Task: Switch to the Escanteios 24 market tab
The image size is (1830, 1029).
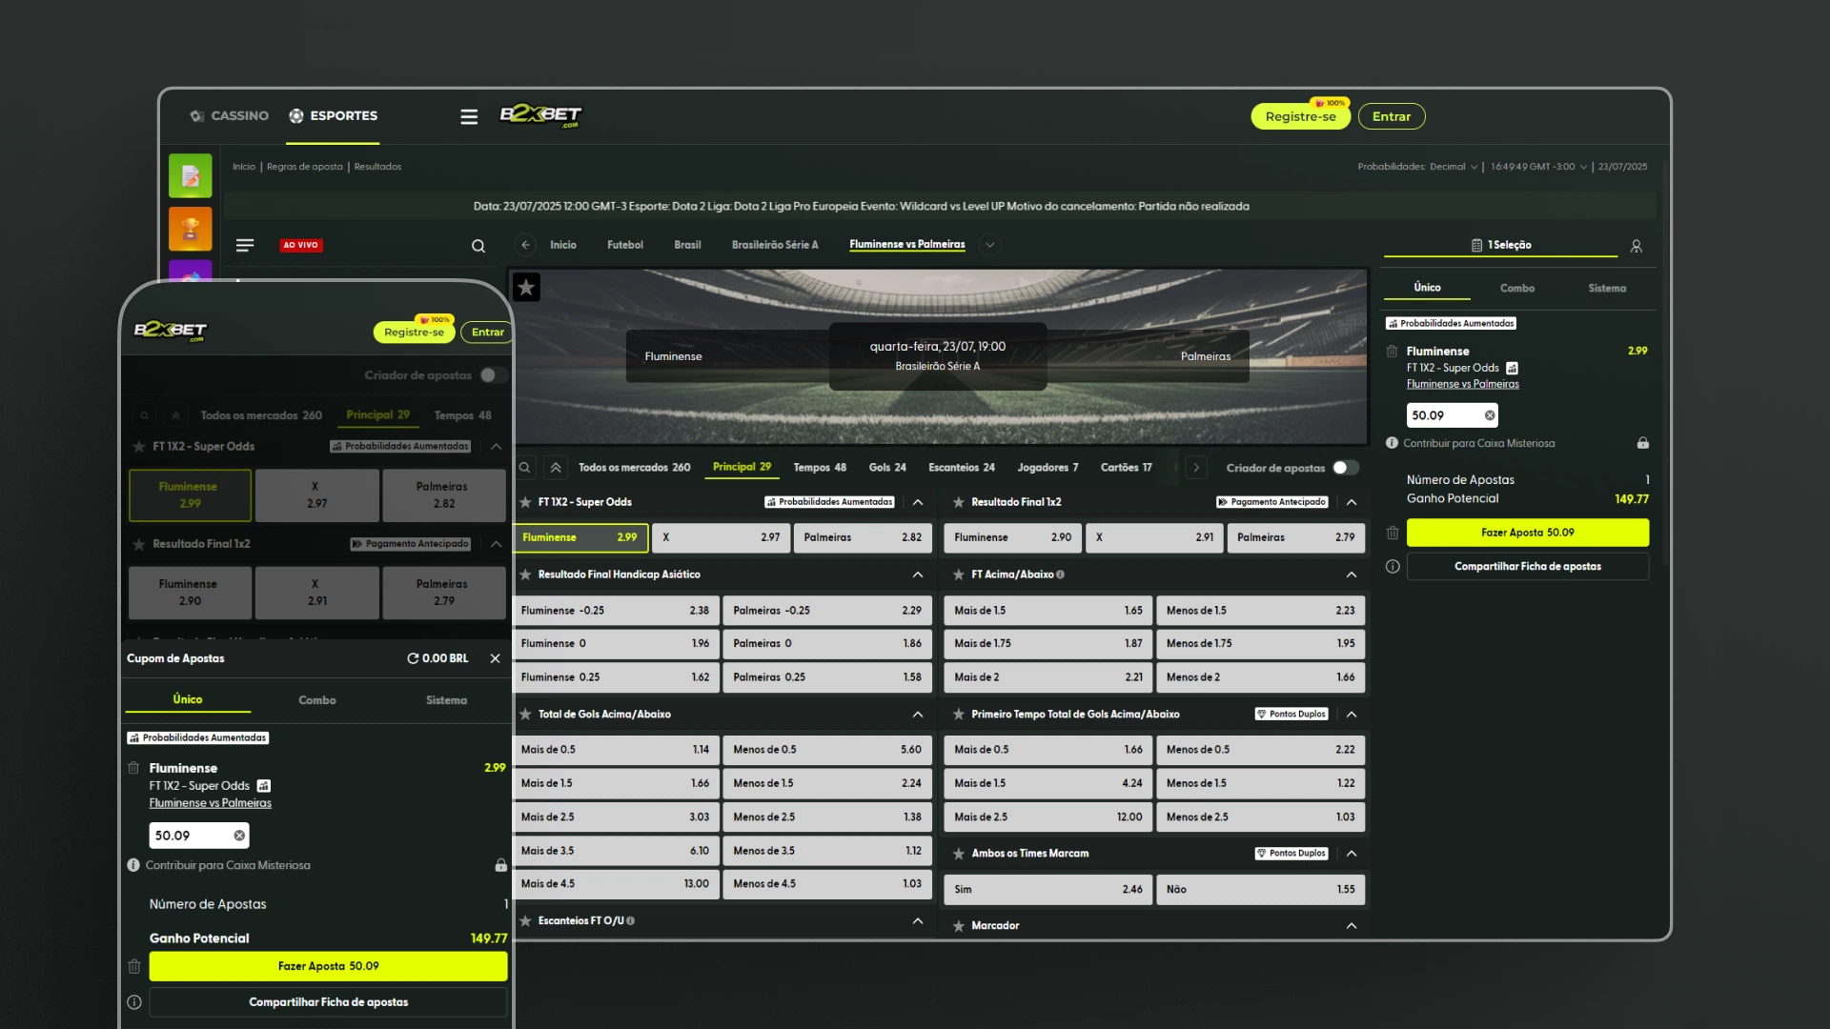Action: point(961,468)
